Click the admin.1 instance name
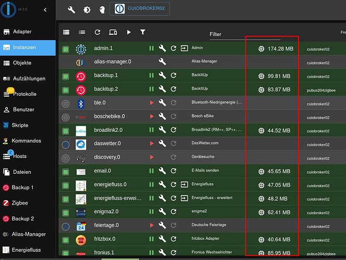This screenshot has width=346, height=260. pyautogui.click(x=103, y=48)
